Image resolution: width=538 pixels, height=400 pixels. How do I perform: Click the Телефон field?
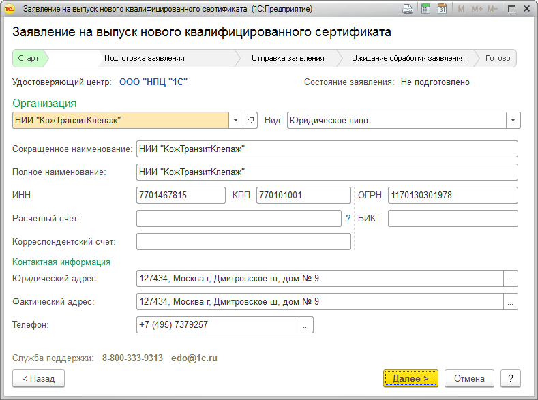pos(218,324)
